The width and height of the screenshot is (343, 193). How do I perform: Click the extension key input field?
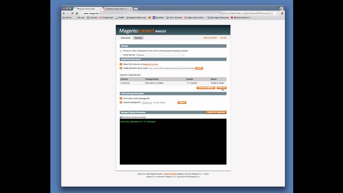171,68
